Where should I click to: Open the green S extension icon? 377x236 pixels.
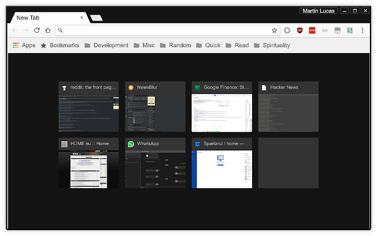click(x=350, y=30)
